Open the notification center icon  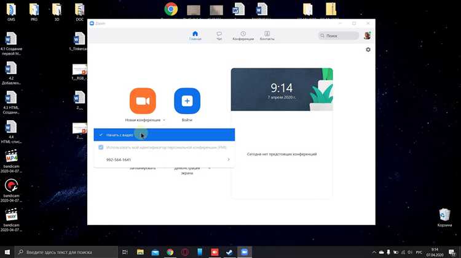click(452, 252)
